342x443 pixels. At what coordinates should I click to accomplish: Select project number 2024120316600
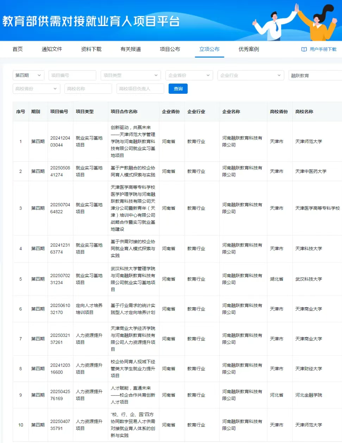[x=60, y=369]
